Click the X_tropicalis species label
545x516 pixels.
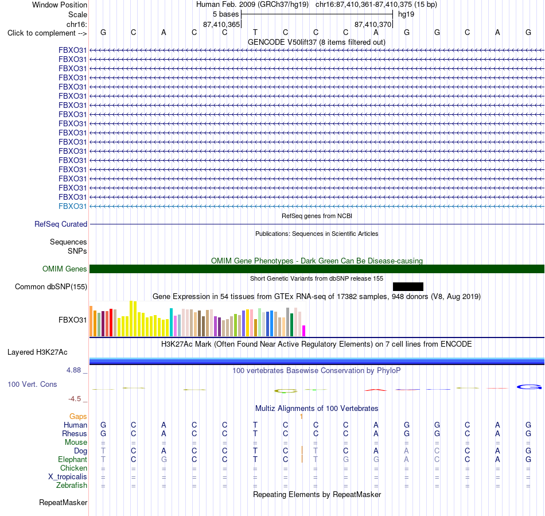point(68,477)
